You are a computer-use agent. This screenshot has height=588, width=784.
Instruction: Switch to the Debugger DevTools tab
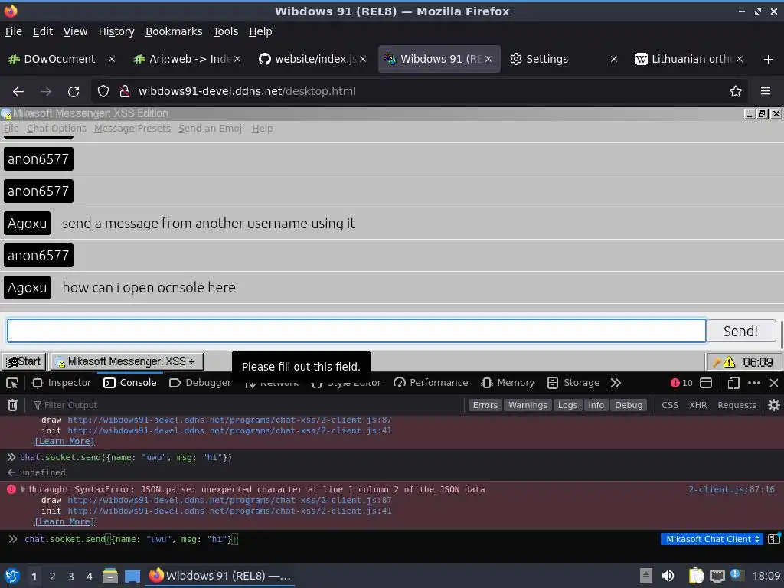[201, 383]
